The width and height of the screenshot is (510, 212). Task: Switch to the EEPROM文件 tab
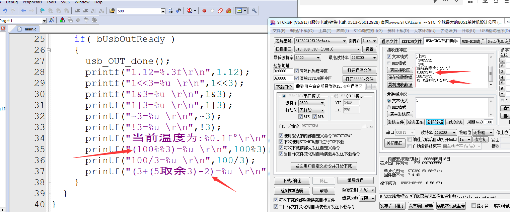pyautogui.click(x=412, y=41)
